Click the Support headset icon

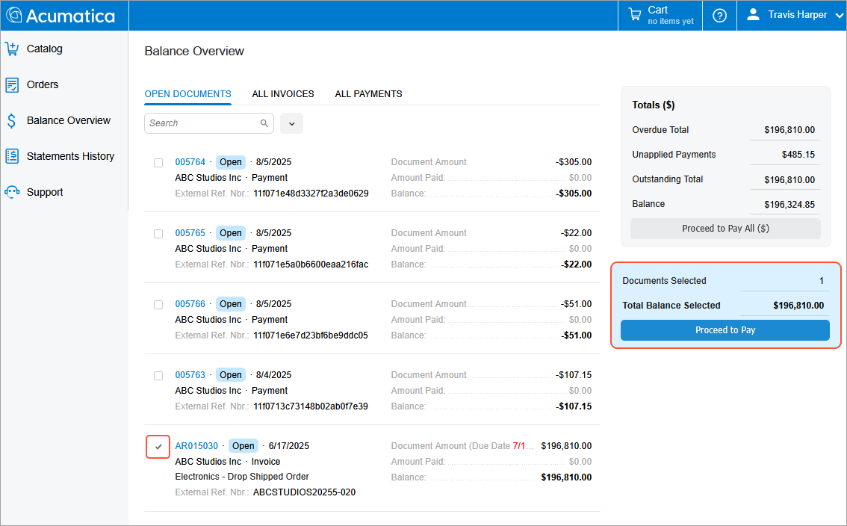12,192
